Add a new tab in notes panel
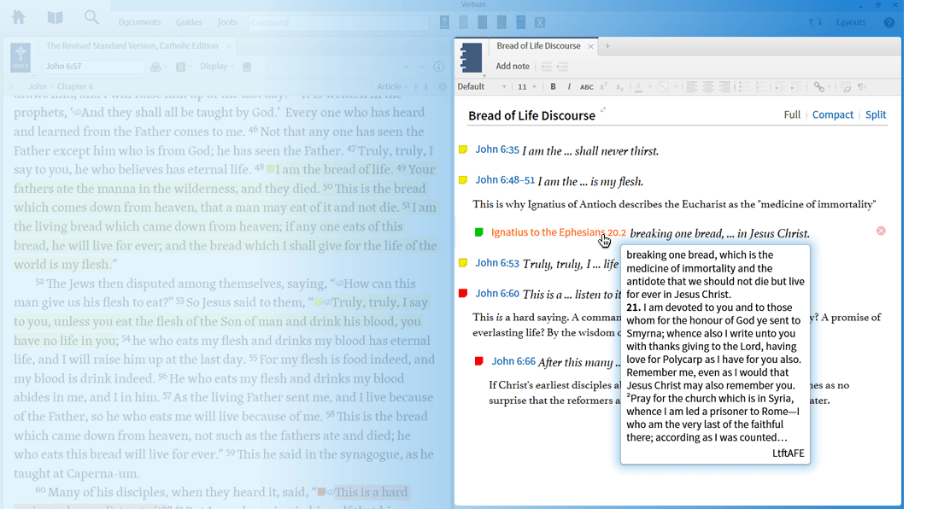This screenshot has height=509, width=950. coord(607,46)
